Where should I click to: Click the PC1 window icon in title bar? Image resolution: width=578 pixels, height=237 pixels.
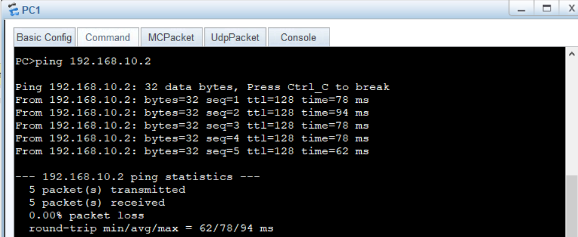tap(13, 10)
